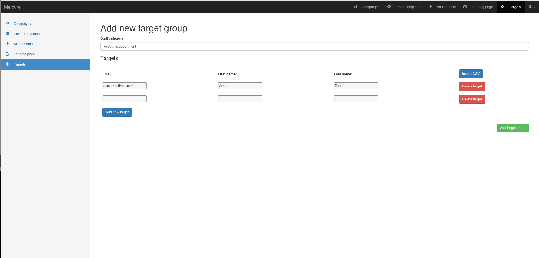Open Landing page from top navigation

[x=482, y=7]
